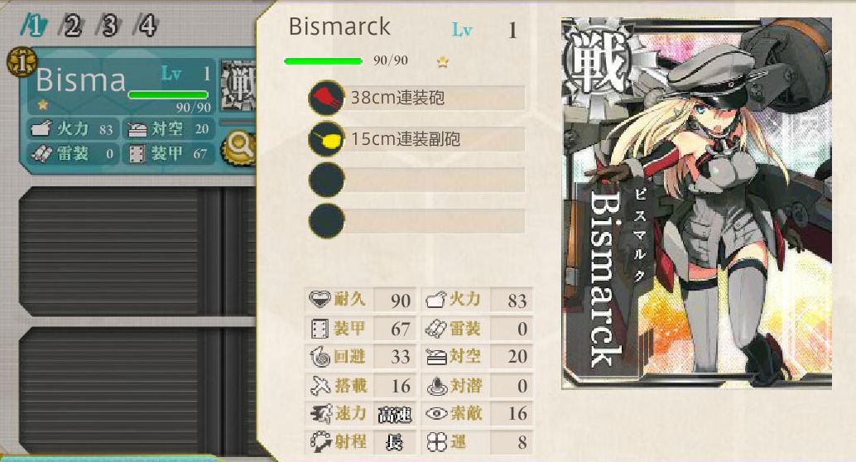Select the 38cm連装砲 equipment slot
Viewport: 856px width, 462px height.
(x=417, y=98)
